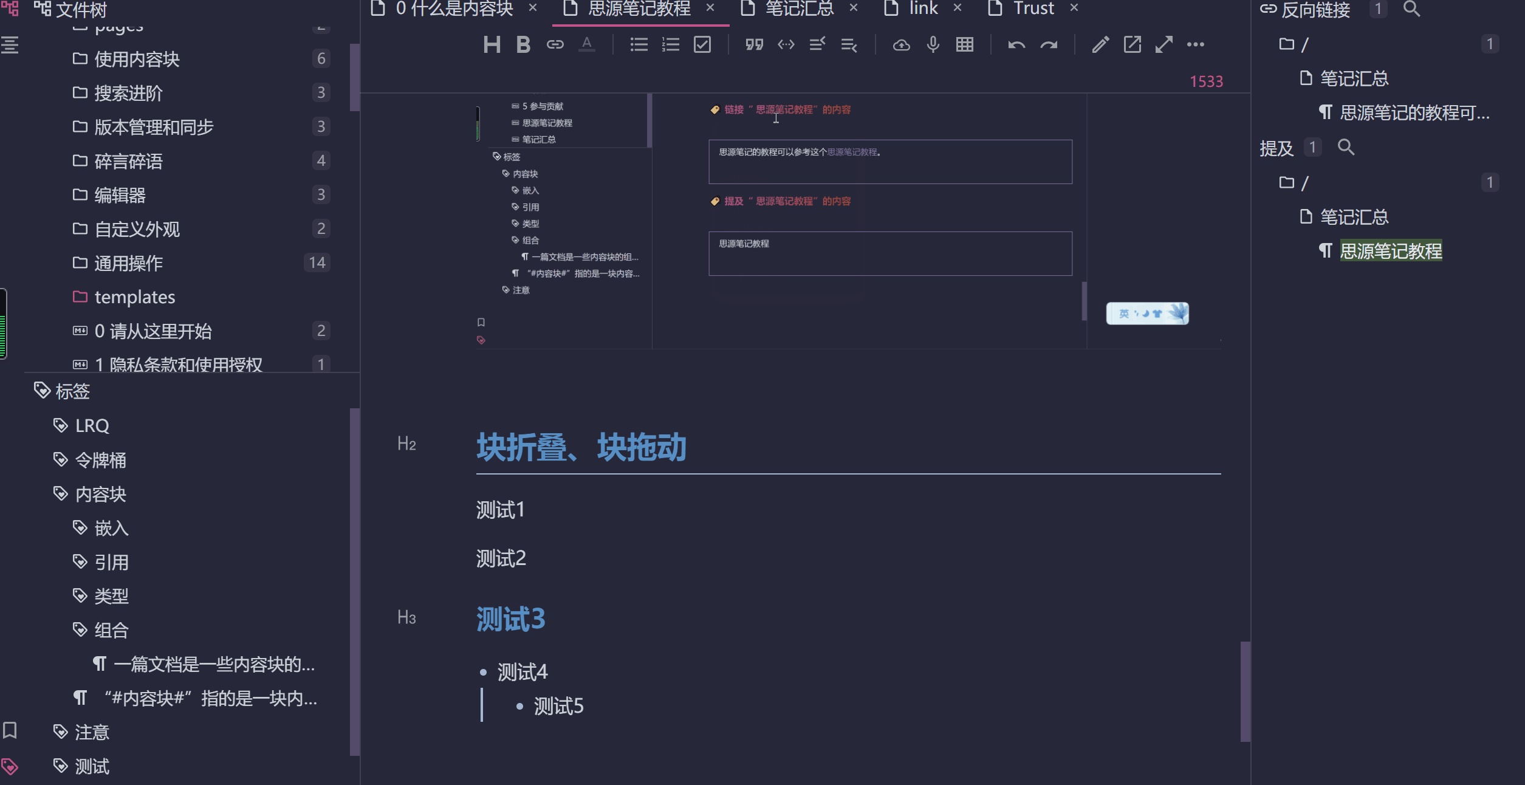This screenshot has height=785, width=1525.
Task: Expand the 通用操作 folder
Action: tap(128, 263)
